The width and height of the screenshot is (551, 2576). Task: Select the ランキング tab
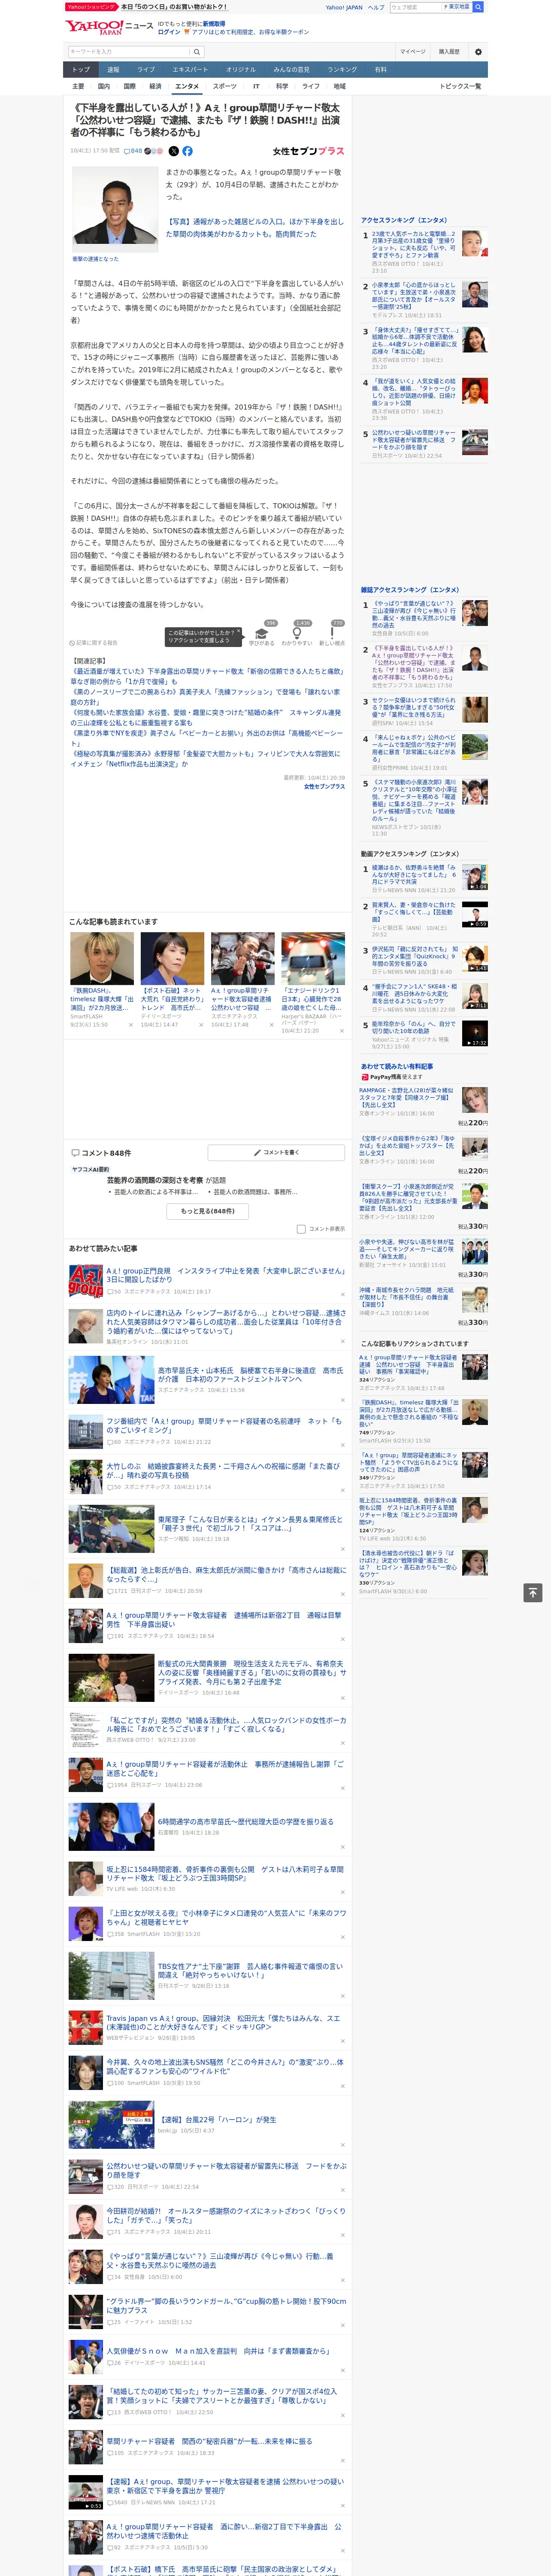click(342, 70)
